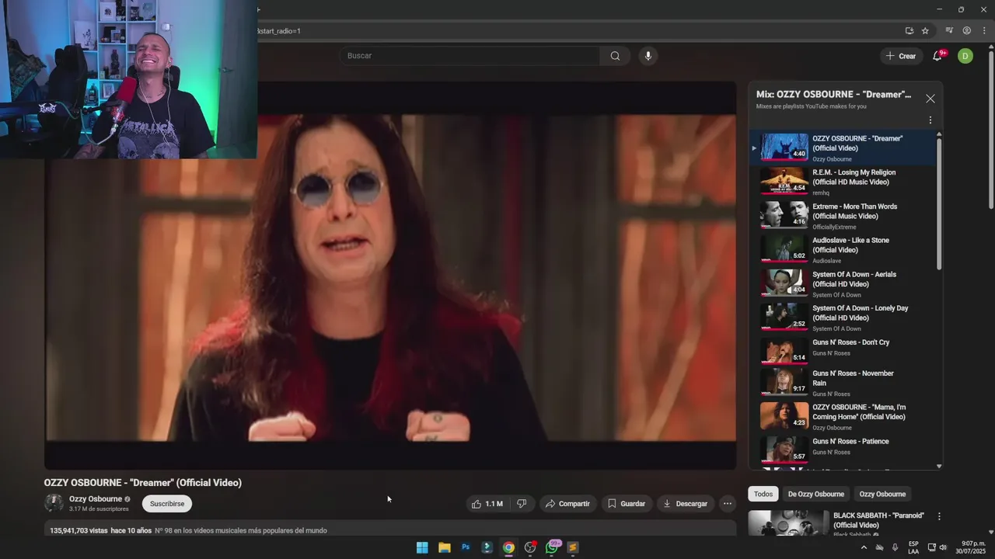Open File Explorer from taskbar
Screen dimensions: 995x559
(444, 547)
